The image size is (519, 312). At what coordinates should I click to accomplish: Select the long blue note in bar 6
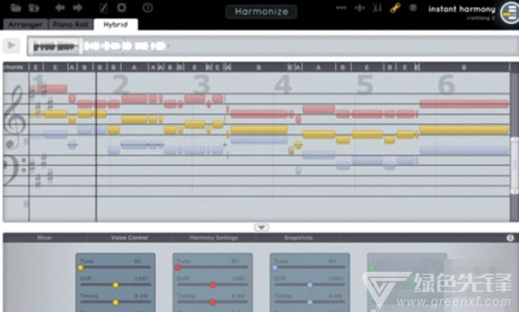point(464,151)
